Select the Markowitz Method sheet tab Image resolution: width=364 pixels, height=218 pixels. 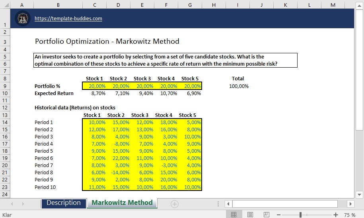[122, 203]
